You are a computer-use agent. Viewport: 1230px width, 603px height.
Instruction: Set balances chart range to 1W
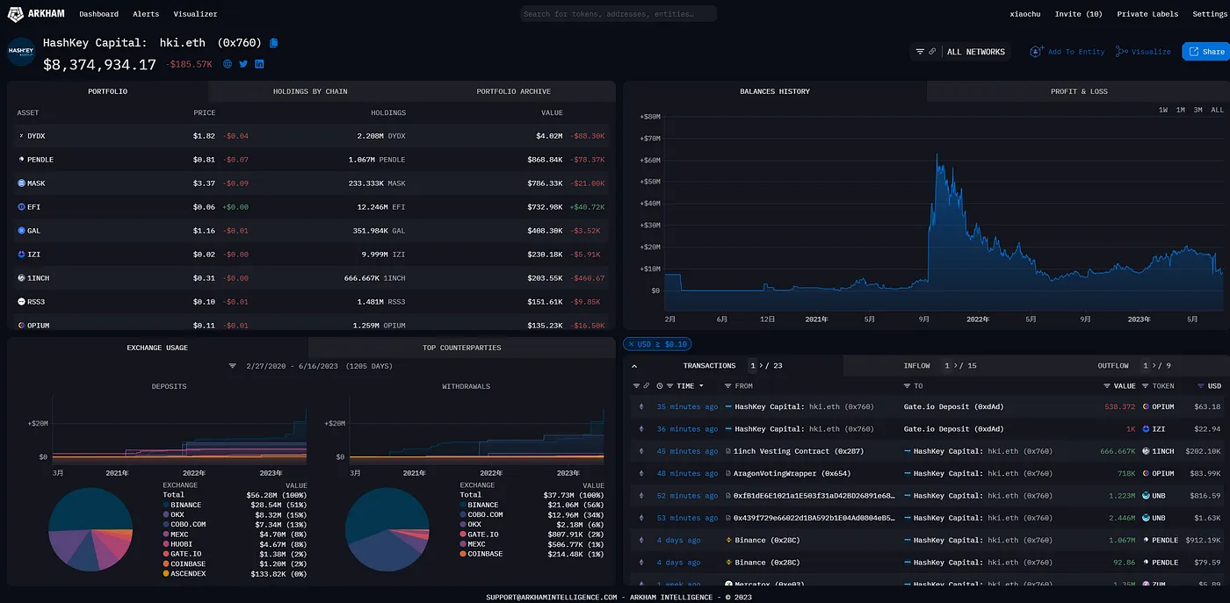tap(1163, 110)
